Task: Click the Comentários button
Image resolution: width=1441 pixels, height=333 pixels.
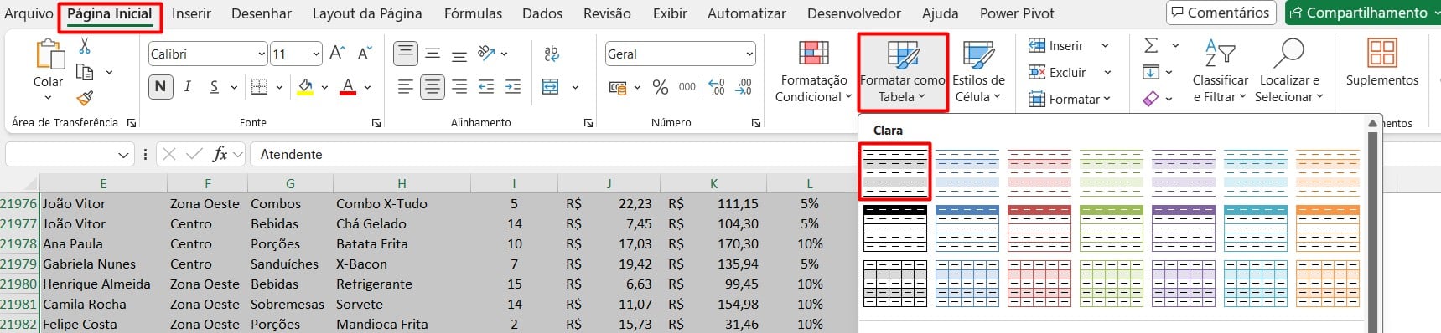Action: [1221, 13]
